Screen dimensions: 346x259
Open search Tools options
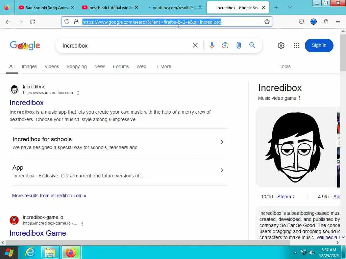(x=285, y=66)
